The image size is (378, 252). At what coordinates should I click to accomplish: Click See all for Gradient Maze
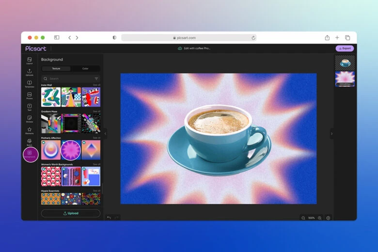pyautogui.click(x=96, y=111)
